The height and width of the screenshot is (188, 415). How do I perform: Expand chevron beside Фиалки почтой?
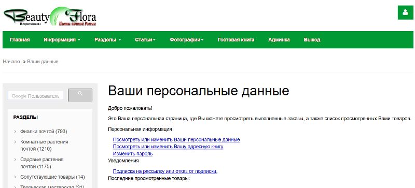pyautogui.click(x=16, y=132)
